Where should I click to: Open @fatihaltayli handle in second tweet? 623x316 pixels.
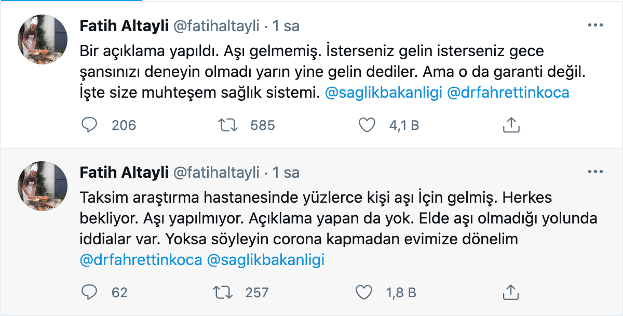click(x=215, y=173)
